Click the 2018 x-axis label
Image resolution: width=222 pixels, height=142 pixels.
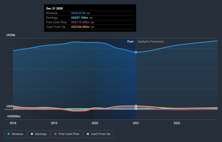tap(13, 123)
